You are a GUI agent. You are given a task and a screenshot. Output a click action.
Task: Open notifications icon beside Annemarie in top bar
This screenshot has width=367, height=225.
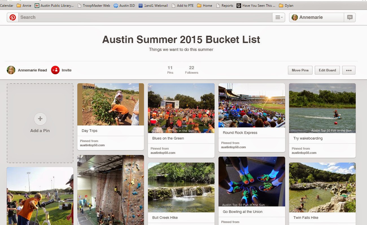pyautogui.click(x=350, y=17)
